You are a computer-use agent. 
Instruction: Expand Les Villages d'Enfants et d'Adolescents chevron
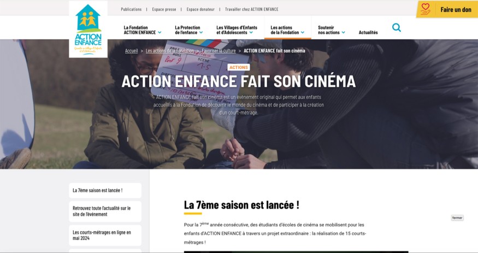click(x=251, y=32)
